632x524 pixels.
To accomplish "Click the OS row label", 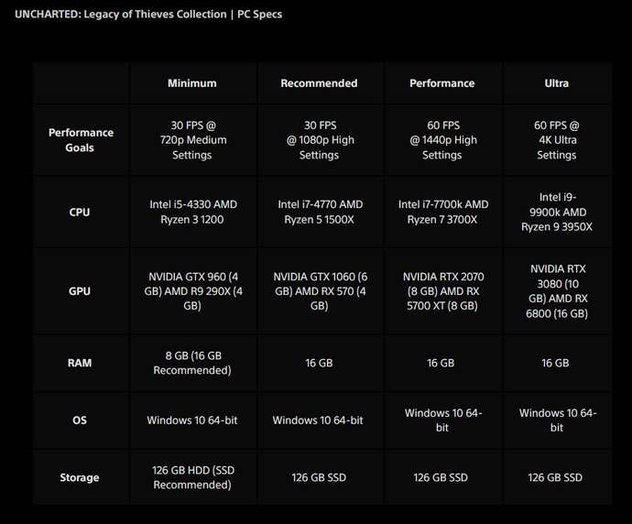I will click(80, 420).
